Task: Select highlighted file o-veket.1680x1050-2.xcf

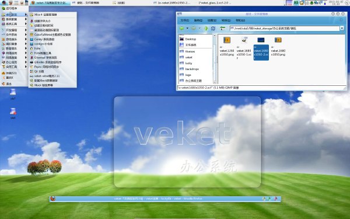Action: [261, 48]
